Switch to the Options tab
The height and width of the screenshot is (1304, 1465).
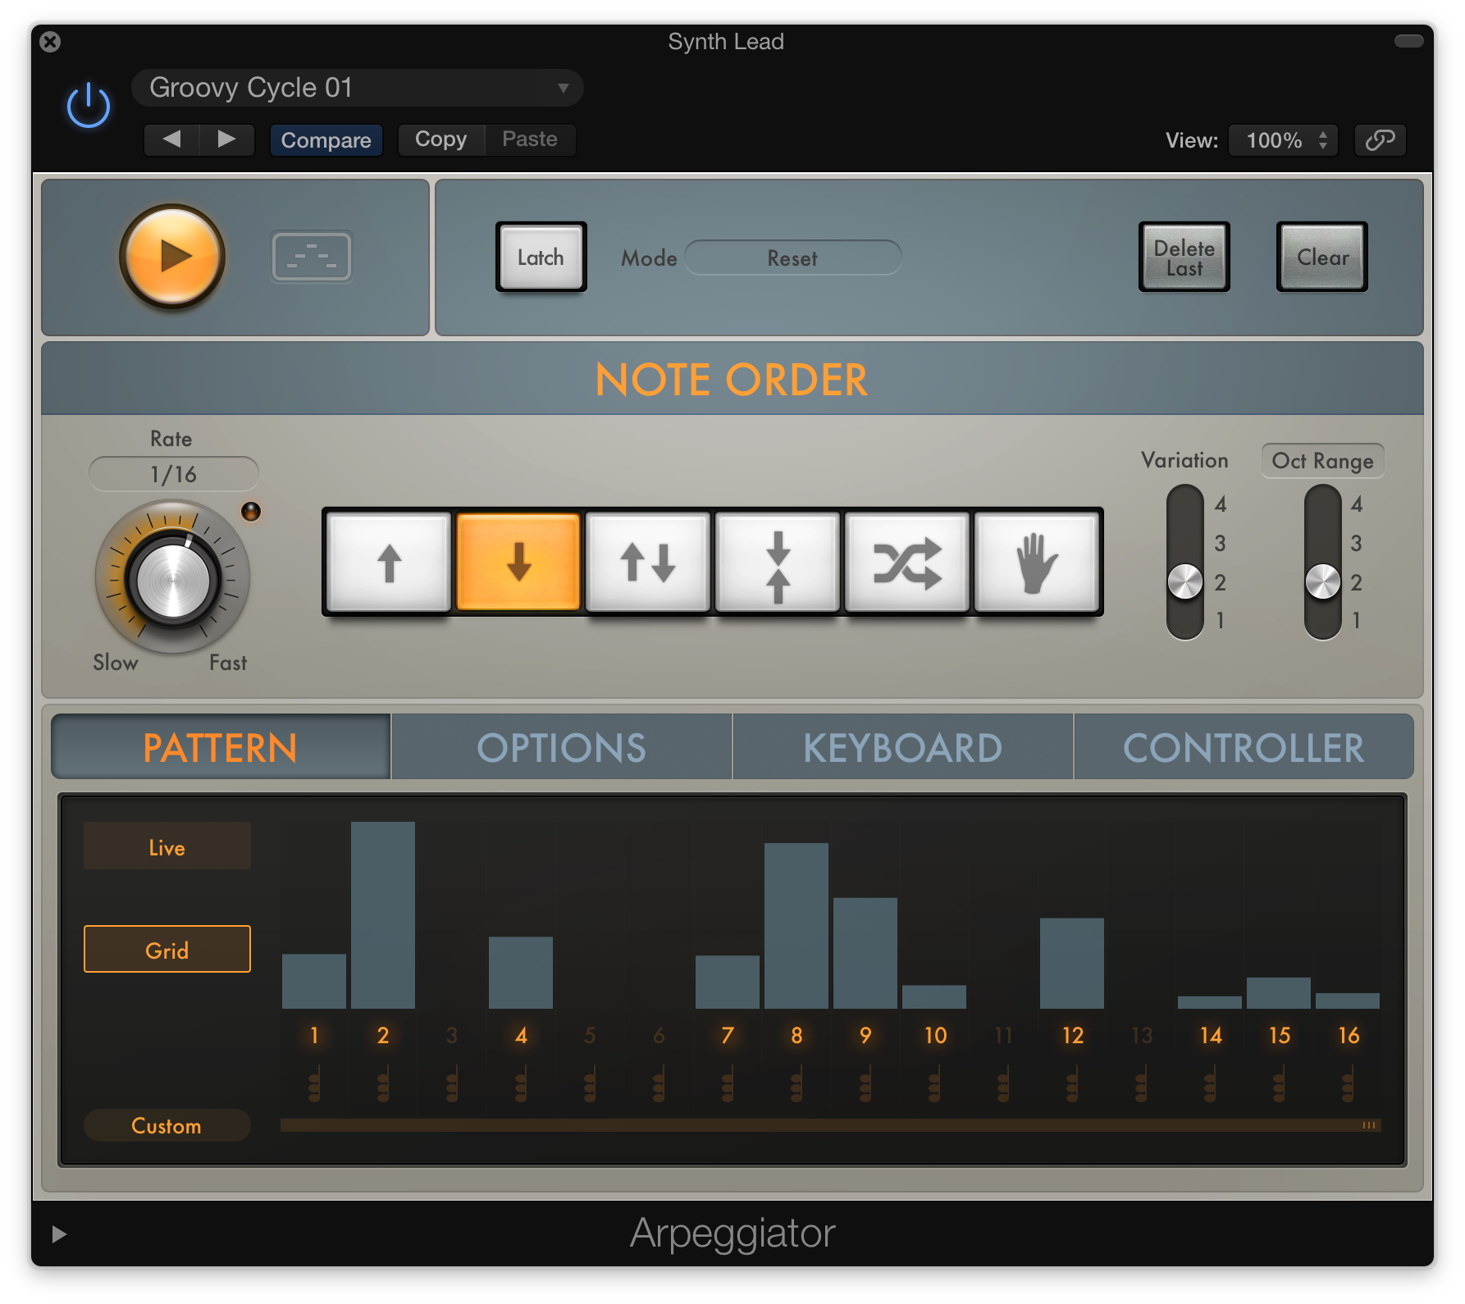562,746
